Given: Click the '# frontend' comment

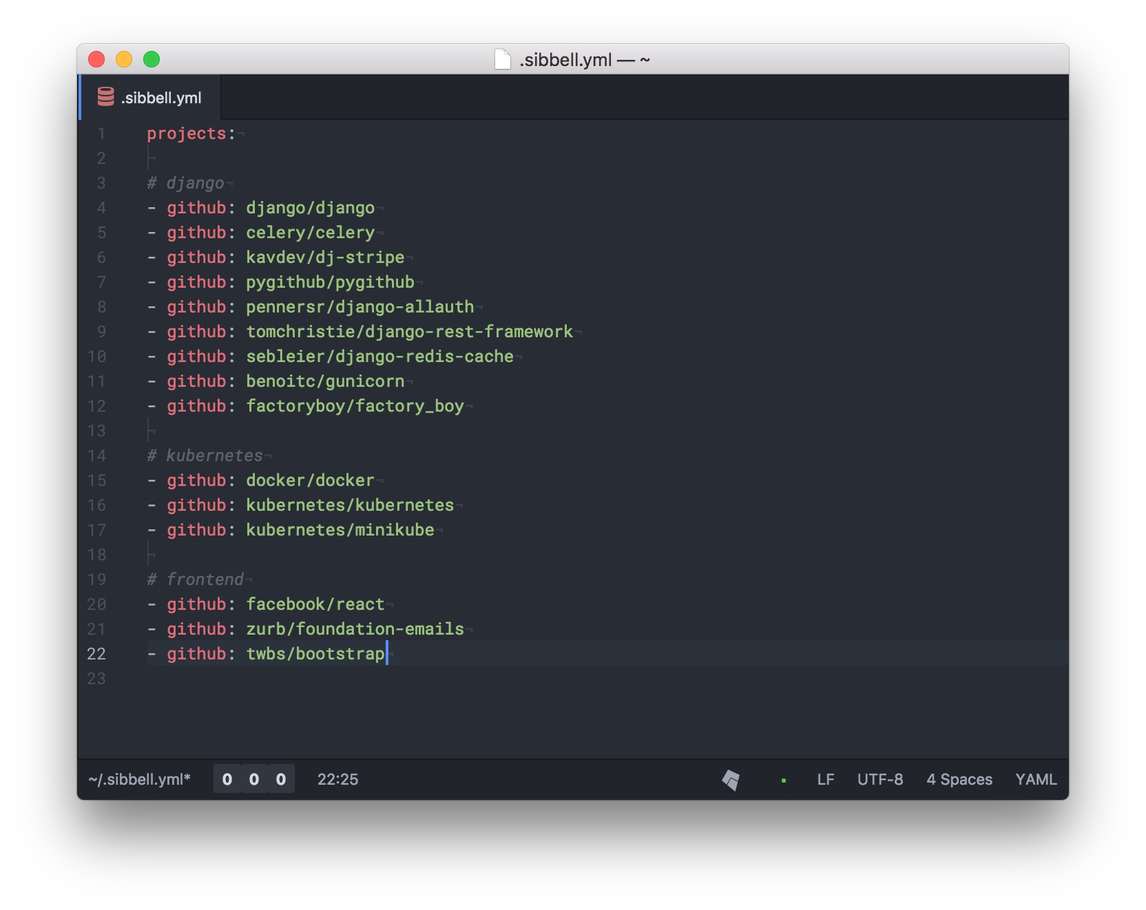Looking at the screenshot, I should (x=196, y=580).
